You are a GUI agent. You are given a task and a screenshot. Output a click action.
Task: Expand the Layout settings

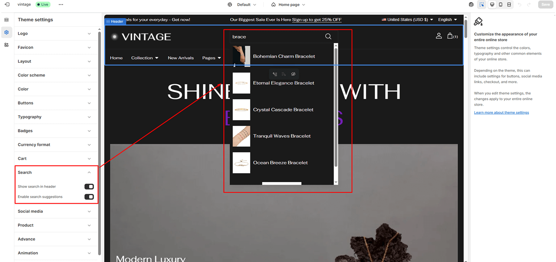click(x=56, y=61)
